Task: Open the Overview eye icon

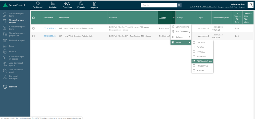Action: (x=67, y=4)
